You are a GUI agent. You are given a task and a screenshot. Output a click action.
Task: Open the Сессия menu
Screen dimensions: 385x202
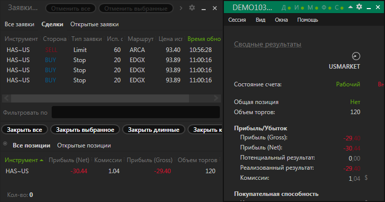(x=238, y=20)
